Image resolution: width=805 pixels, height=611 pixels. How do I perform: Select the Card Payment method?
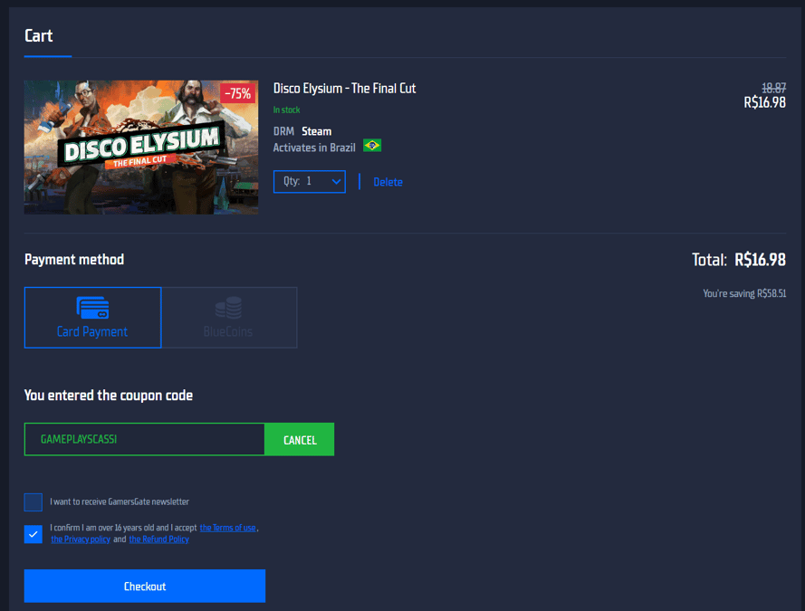point(93,318)
